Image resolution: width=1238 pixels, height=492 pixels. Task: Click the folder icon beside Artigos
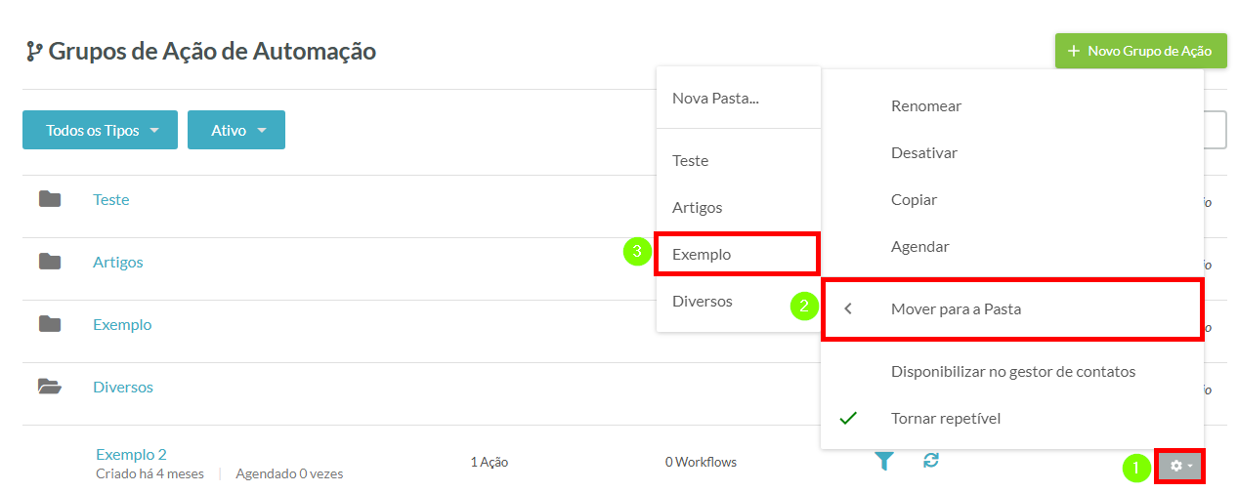point(50,262)
